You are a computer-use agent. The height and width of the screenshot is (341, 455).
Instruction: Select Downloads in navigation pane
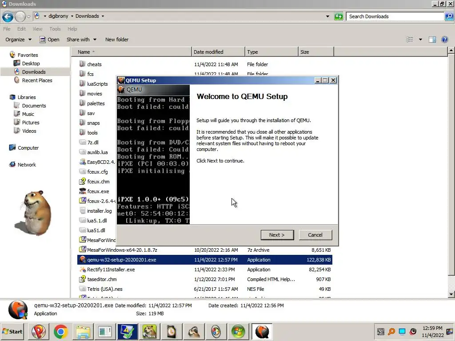tap(34, 71)
